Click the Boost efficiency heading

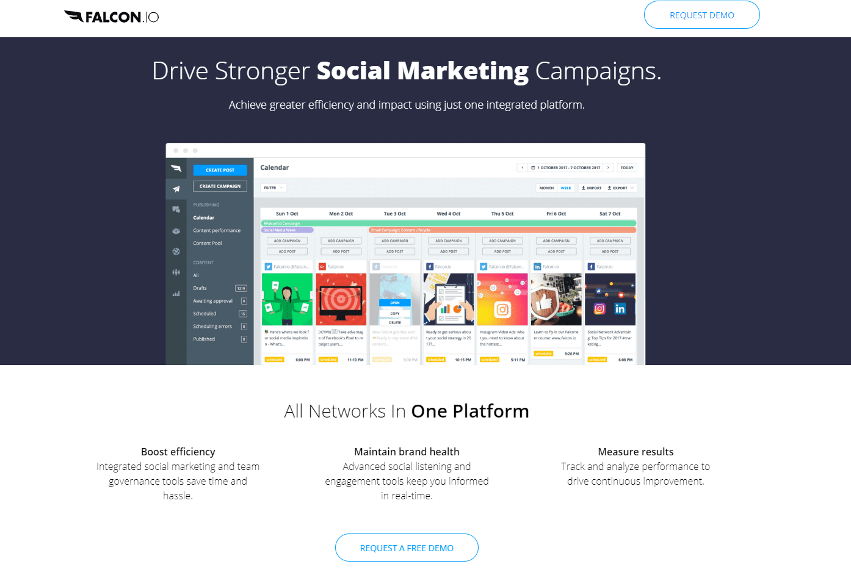pyautogui.click(x=178, y=452)
